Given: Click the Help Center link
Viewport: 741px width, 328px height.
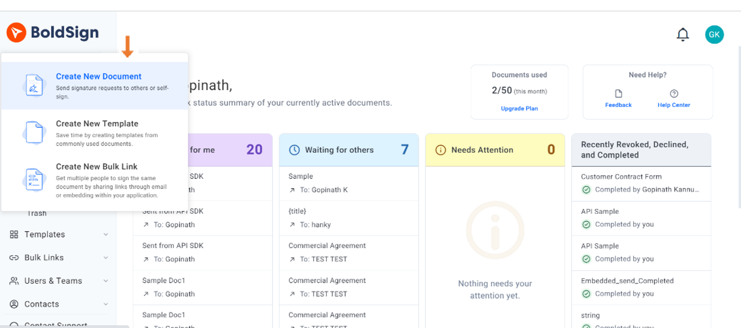Looking at the screenshot, I should click(x=674, y=105).
